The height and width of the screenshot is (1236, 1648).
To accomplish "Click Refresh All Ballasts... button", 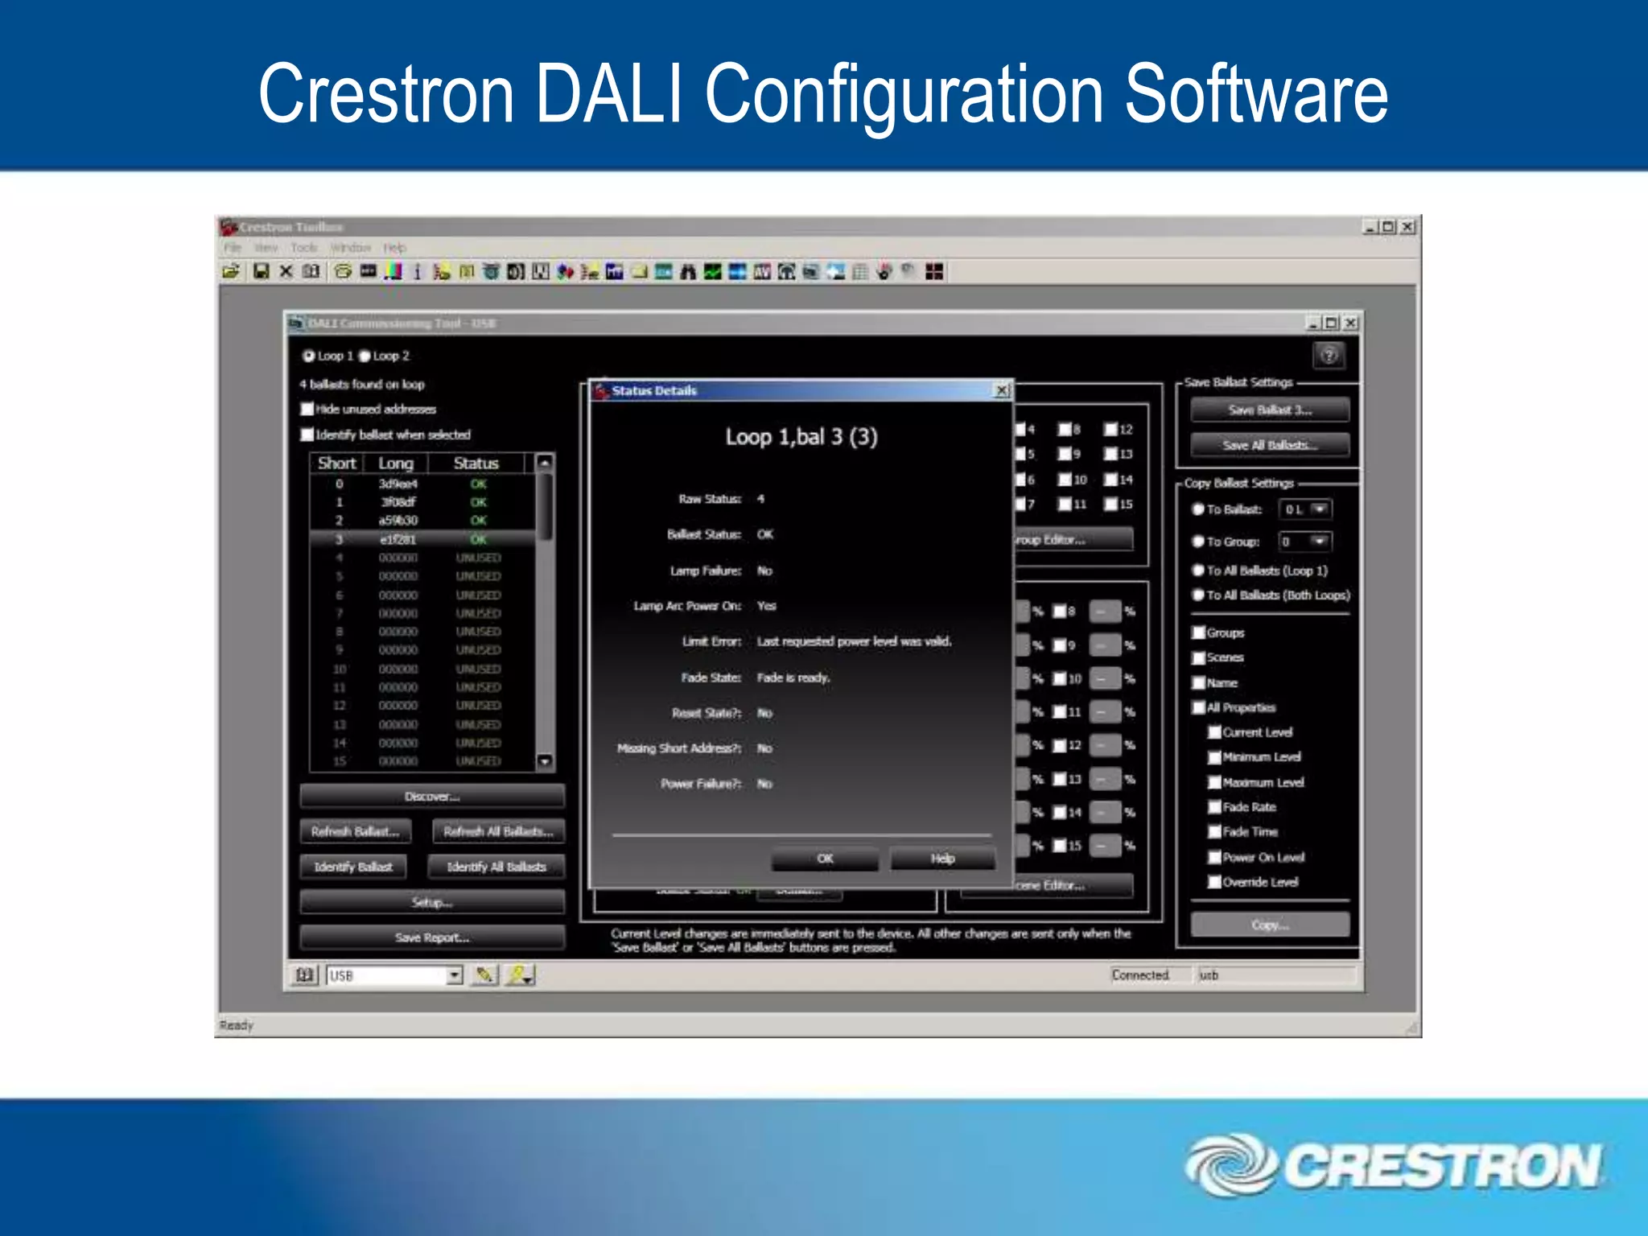I will [498, 831].
